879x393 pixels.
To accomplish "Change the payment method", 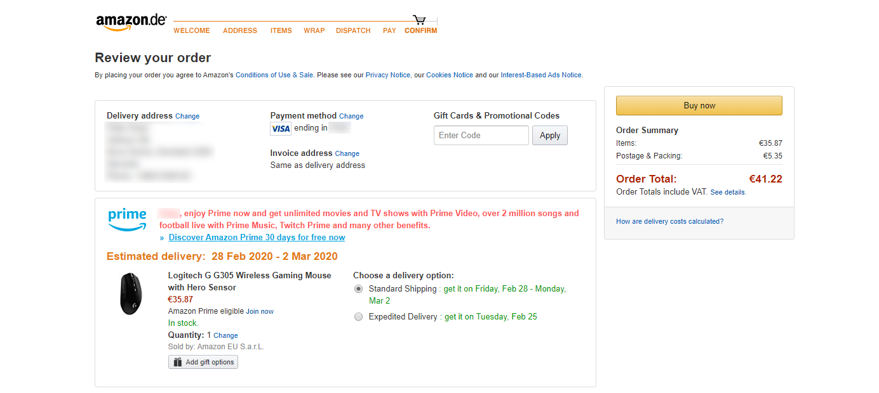I will 351,116.
